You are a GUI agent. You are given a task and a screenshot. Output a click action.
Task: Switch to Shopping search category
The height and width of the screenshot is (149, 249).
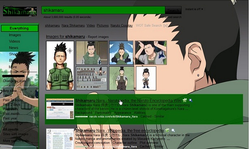tap(17, 54)
